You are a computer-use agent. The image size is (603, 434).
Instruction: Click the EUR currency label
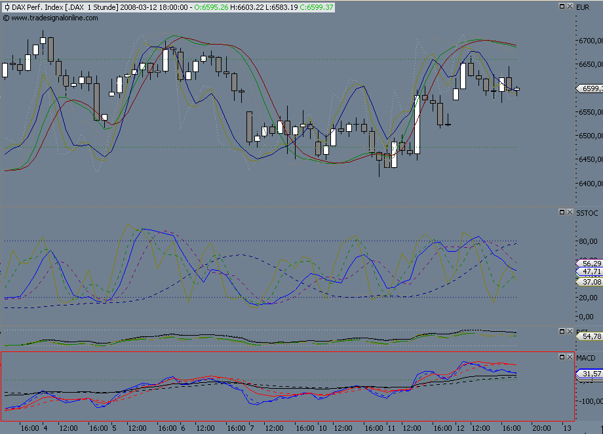(583, 7)
